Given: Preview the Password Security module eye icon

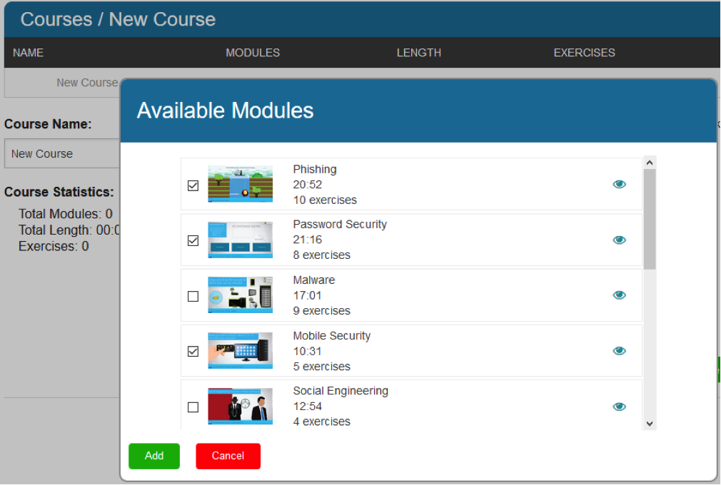Looking at the screenshot, I should [619, 240].
